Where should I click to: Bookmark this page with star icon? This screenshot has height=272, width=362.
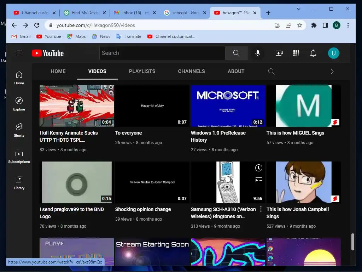[x=300, y=25]
